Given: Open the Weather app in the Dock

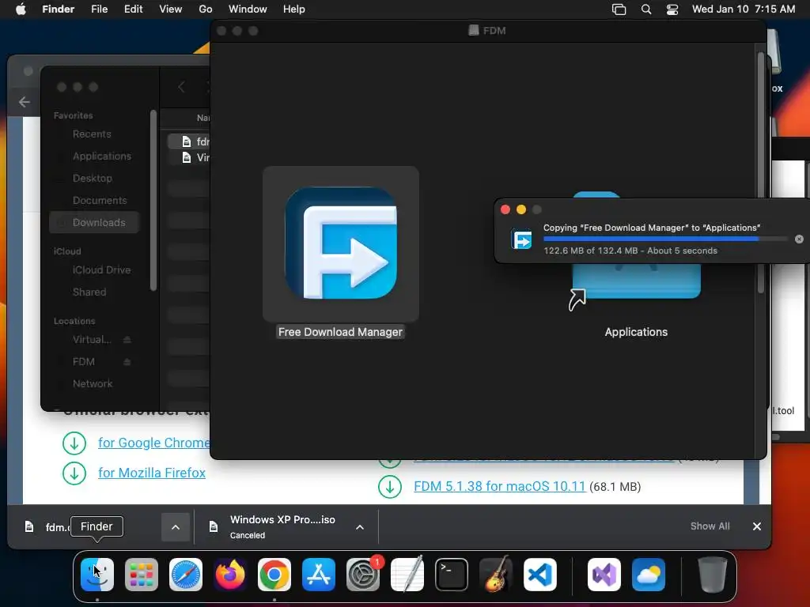Looking at the screenshot, I should coord(649,575).
